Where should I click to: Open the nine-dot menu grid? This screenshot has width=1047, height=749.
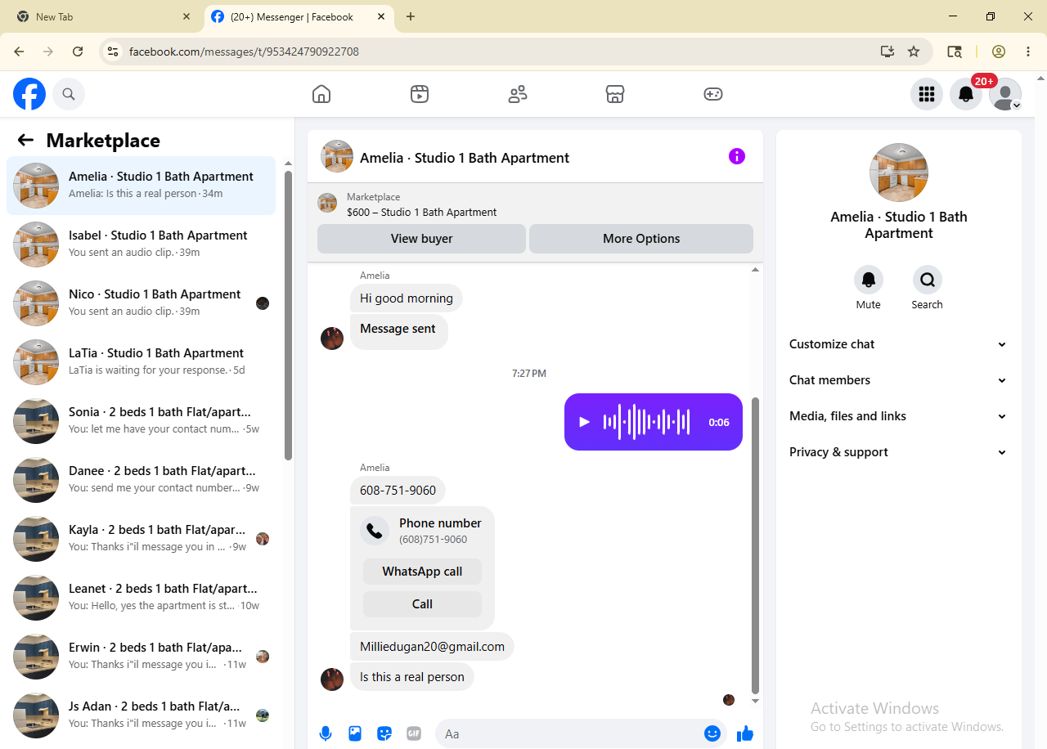927,94
